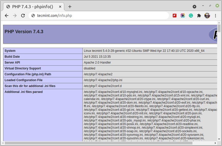Open the Grammarly extension
This screenshot has height=146, width=222.
(x=191, y=16)
